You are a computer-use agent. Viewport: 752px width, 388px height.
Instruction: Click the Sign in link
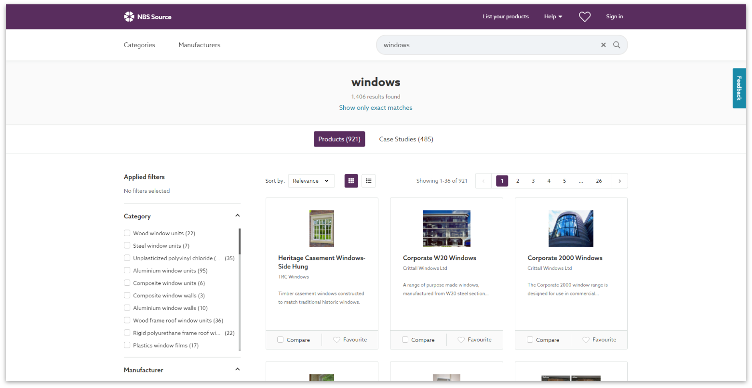[614, 17]
